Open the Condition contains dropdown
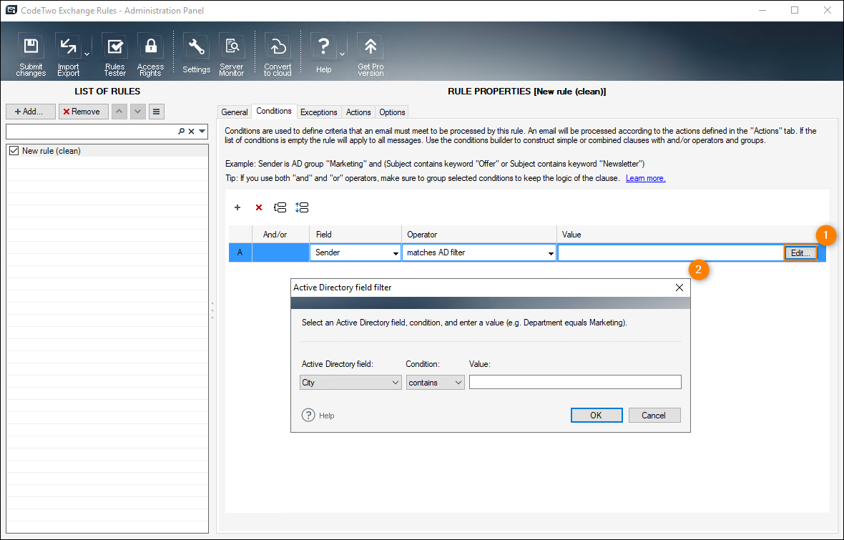This screenshot has height=540, width=844. coord(436,382)
